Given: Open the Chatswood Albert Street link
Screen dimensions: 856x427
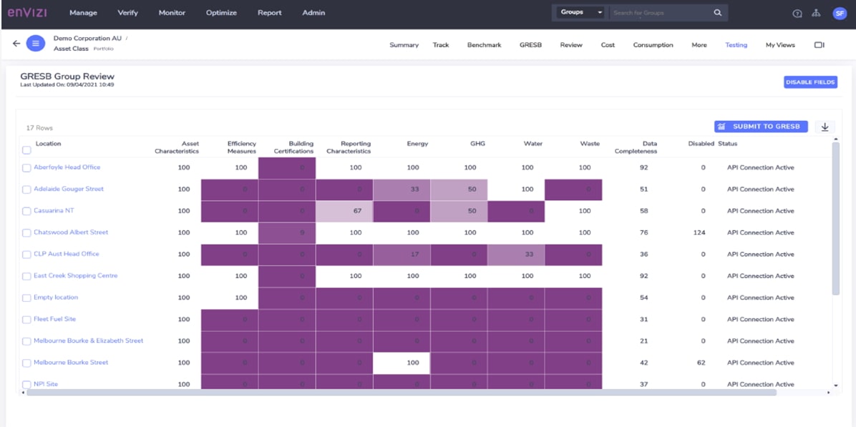Looking at the screenshot, I should (x=71, y=232).
